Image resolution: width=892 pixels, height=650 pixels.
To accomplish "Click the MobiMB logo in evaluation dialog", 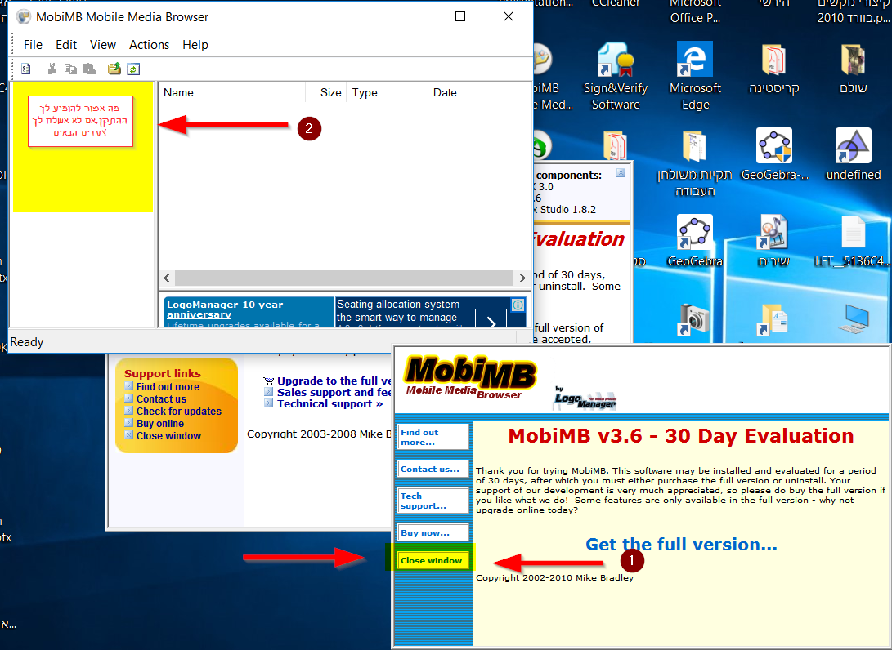I will tap(469, 377).
